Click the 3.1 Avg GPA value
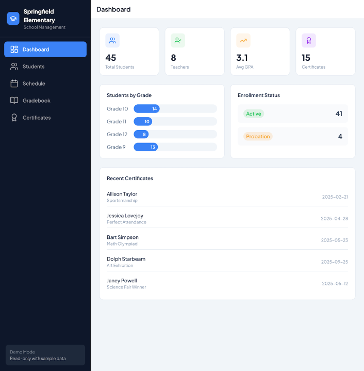Viewport: 364px width, 371px height. [x=242, y=58]
